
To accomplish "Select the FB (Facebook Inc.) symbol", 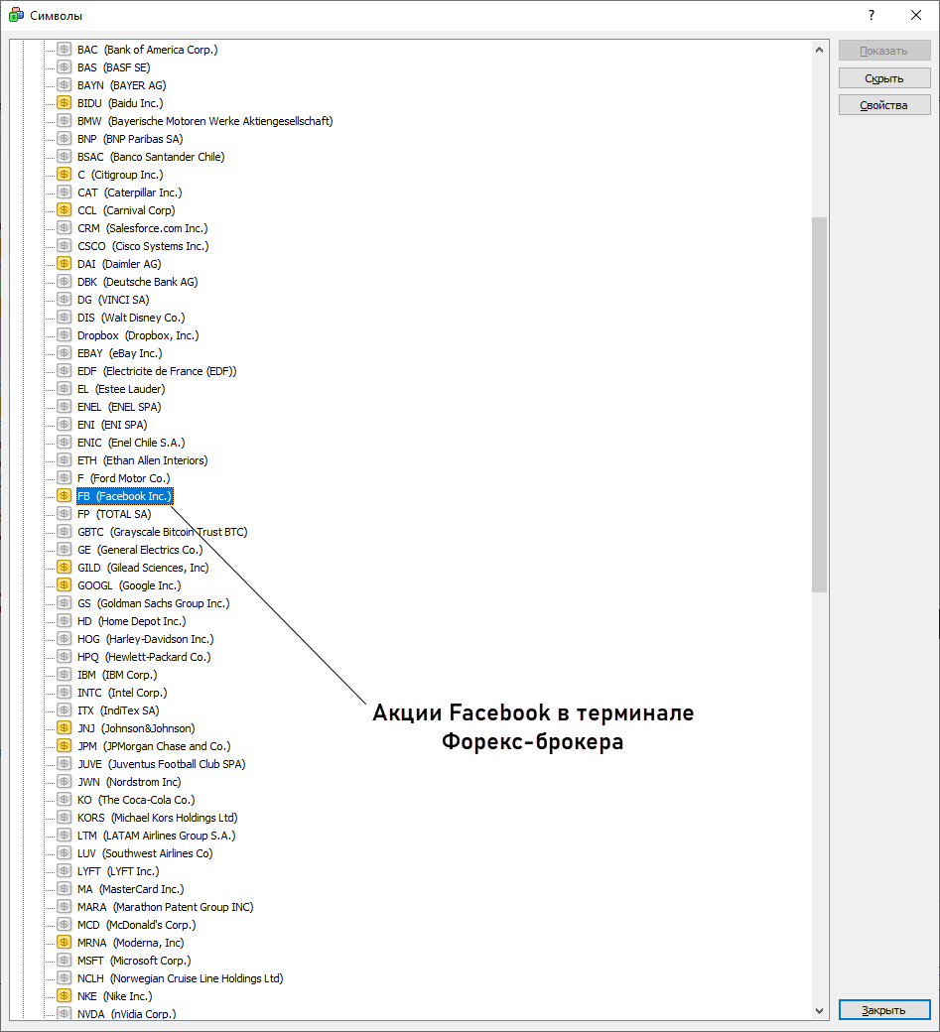I will tap(124, 496).
